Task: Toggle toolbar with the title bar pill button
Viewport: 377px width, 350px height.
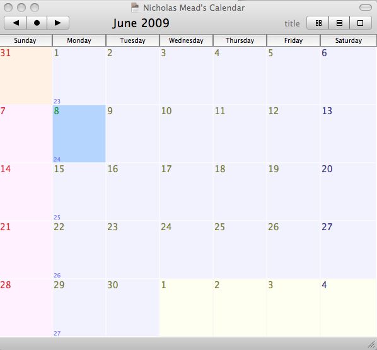Action: tap(366, 8)
